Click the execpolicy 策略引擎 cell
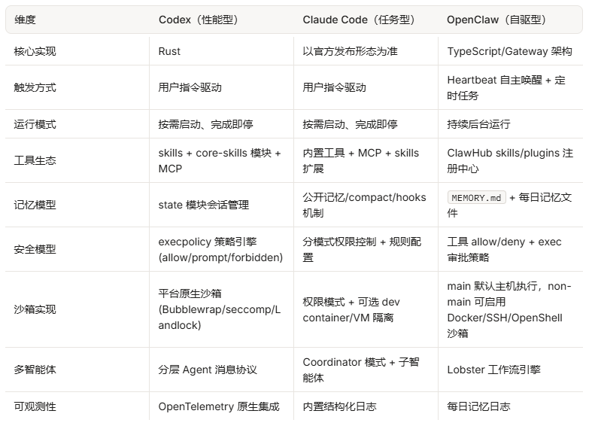 (x=220, y=249)
